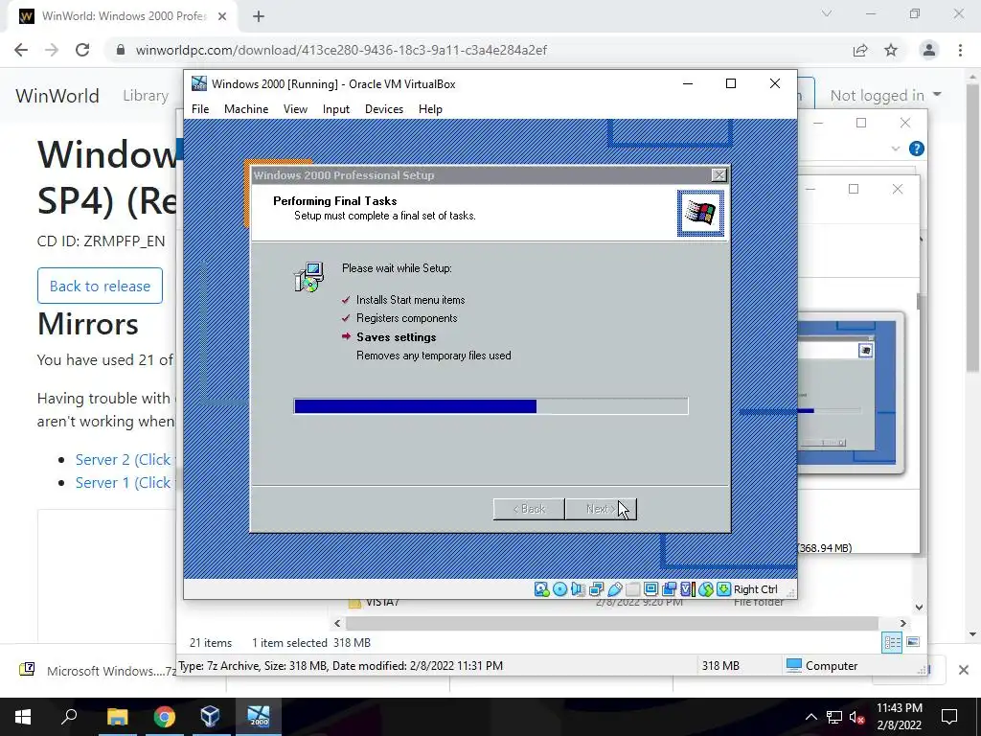Open the Library nav item on WinWorld
981x736 pixels.
[x=146, y=96]
